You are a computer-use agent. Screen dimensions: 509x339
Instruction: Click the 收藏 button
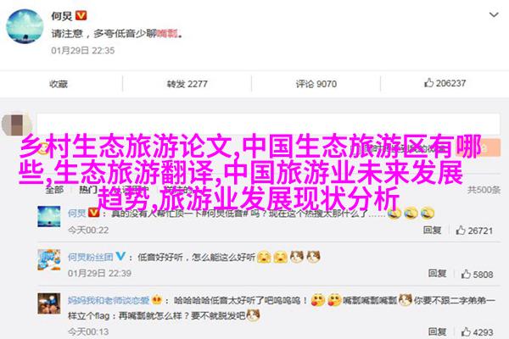pyautogui.click(x=59, y=84)
